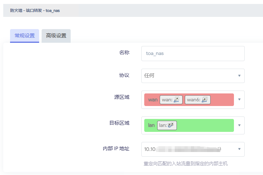Click the 防火墙 - 端口转发 - toa_nas header
The image size is (263, 175).
[35, 11]
